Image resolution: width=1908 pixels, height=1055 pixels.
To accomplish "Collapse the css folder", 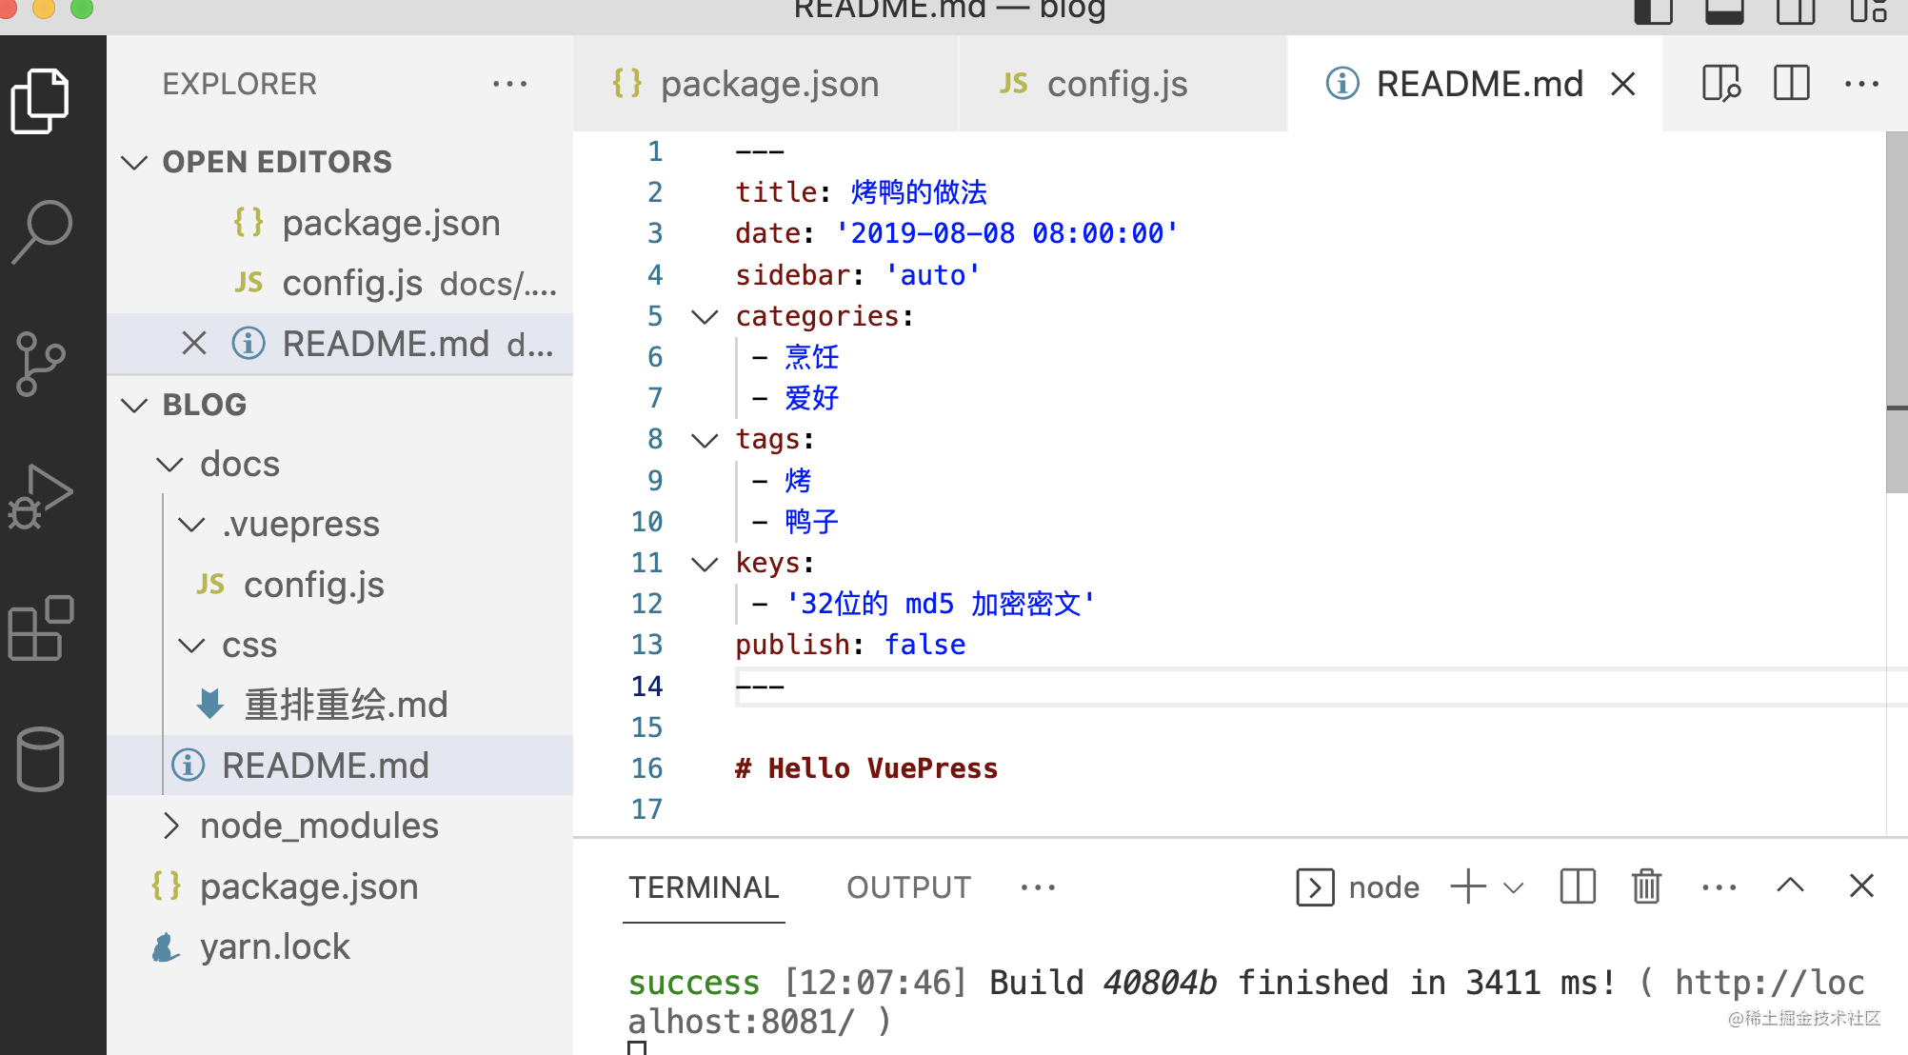I will coord(192,646).
